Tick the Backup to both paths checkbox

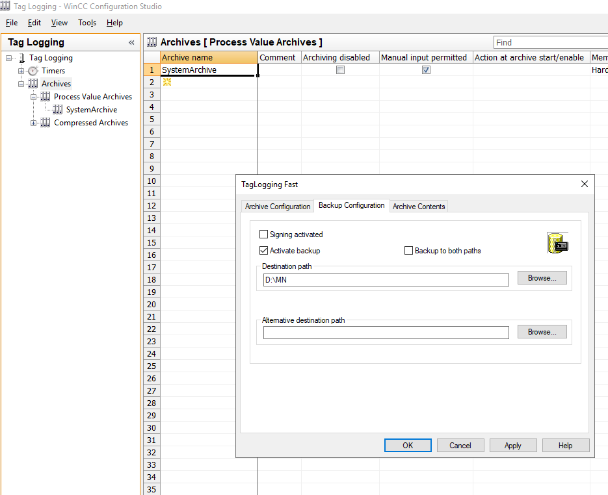408,251
